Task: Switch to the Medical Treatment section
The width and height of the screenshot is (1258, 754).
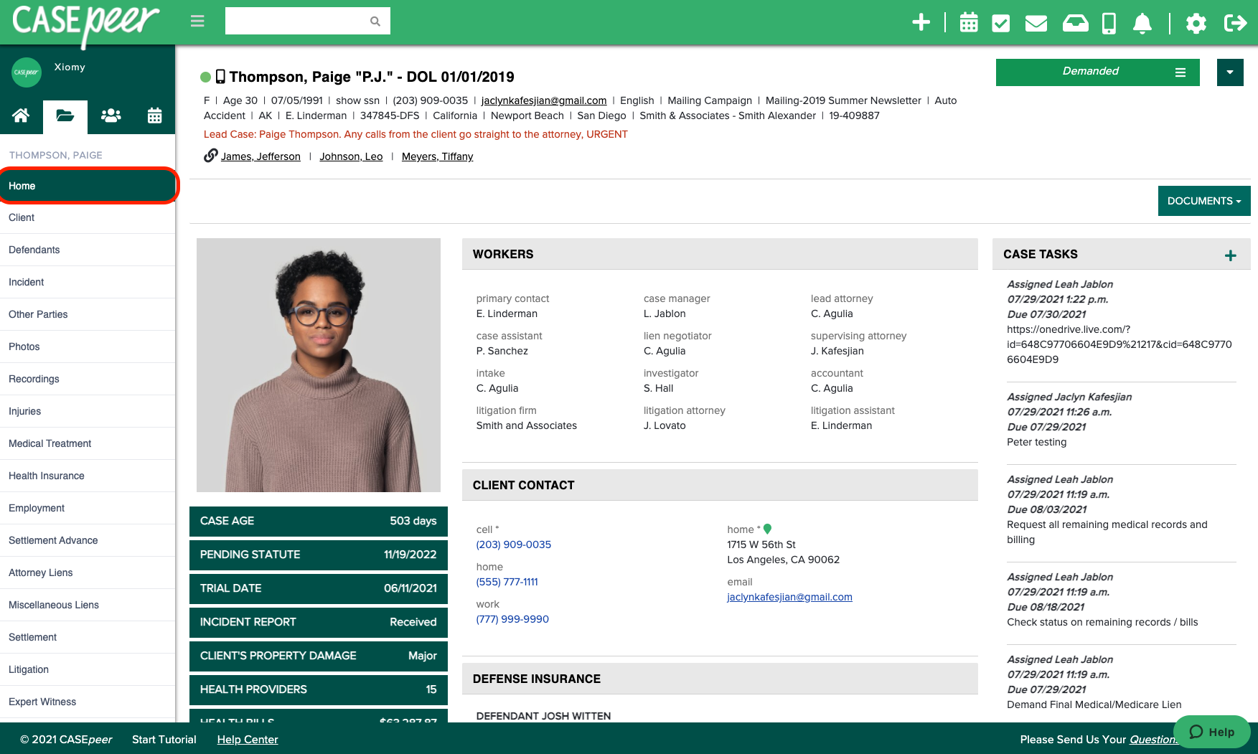Action: 50,443
